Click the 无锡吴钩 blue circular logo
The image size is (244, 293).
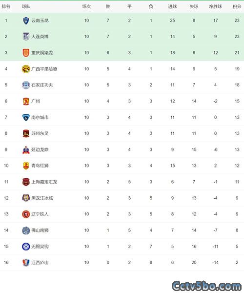(26, 247)
